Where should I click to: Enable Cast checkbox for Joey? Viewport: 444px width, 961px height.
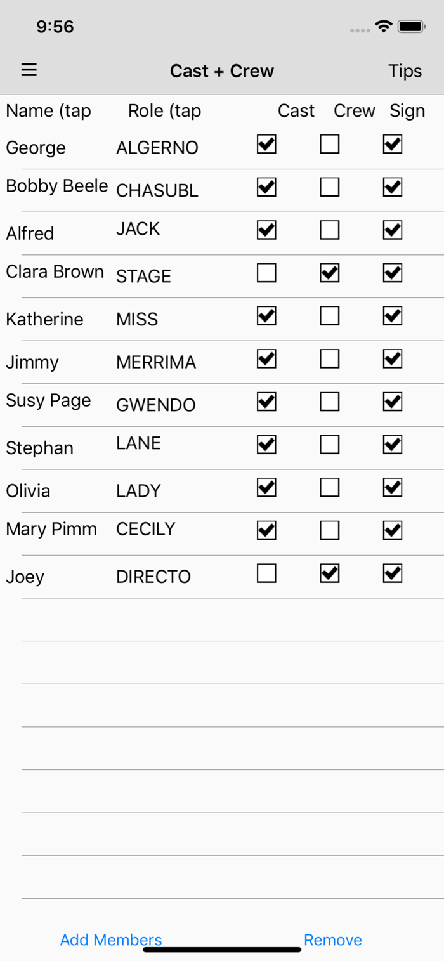(266, 573)
